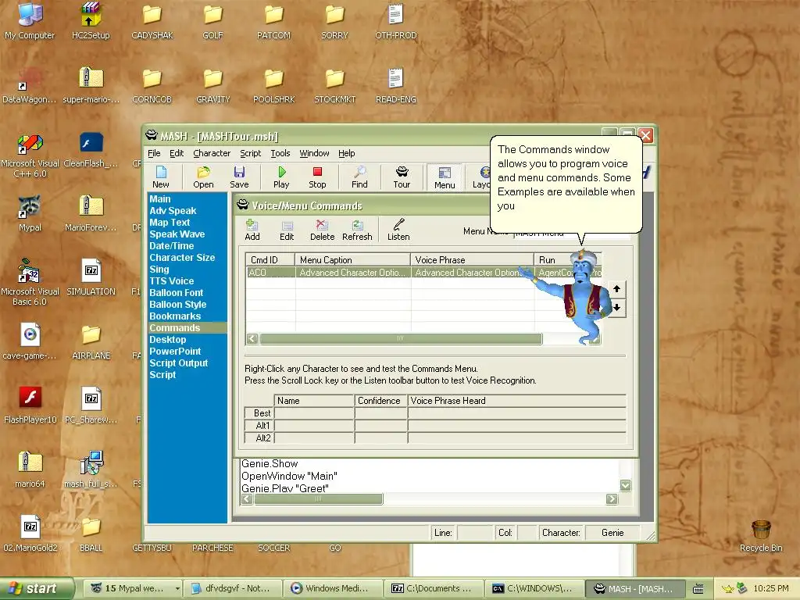This screenshot has width=800, height=600.
Task: Select the HC2Setup desktop icon
Action: [91, 21]
